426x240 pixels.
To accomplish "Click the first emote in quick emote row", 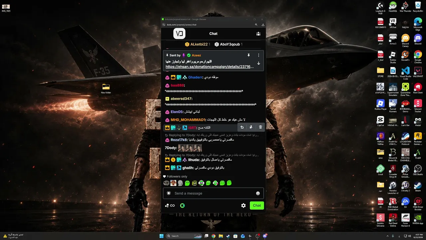I will point(166,183).
